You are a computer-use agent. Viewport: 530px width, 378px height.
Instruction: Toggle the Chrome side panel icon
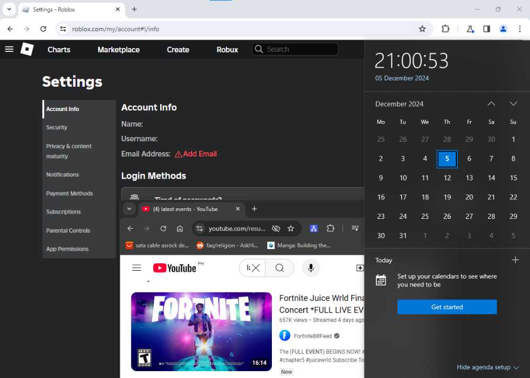pyautogui.click(x=487, y=29)
